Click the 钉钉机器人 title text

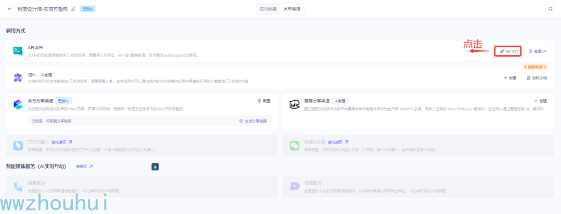pos(38,142)
